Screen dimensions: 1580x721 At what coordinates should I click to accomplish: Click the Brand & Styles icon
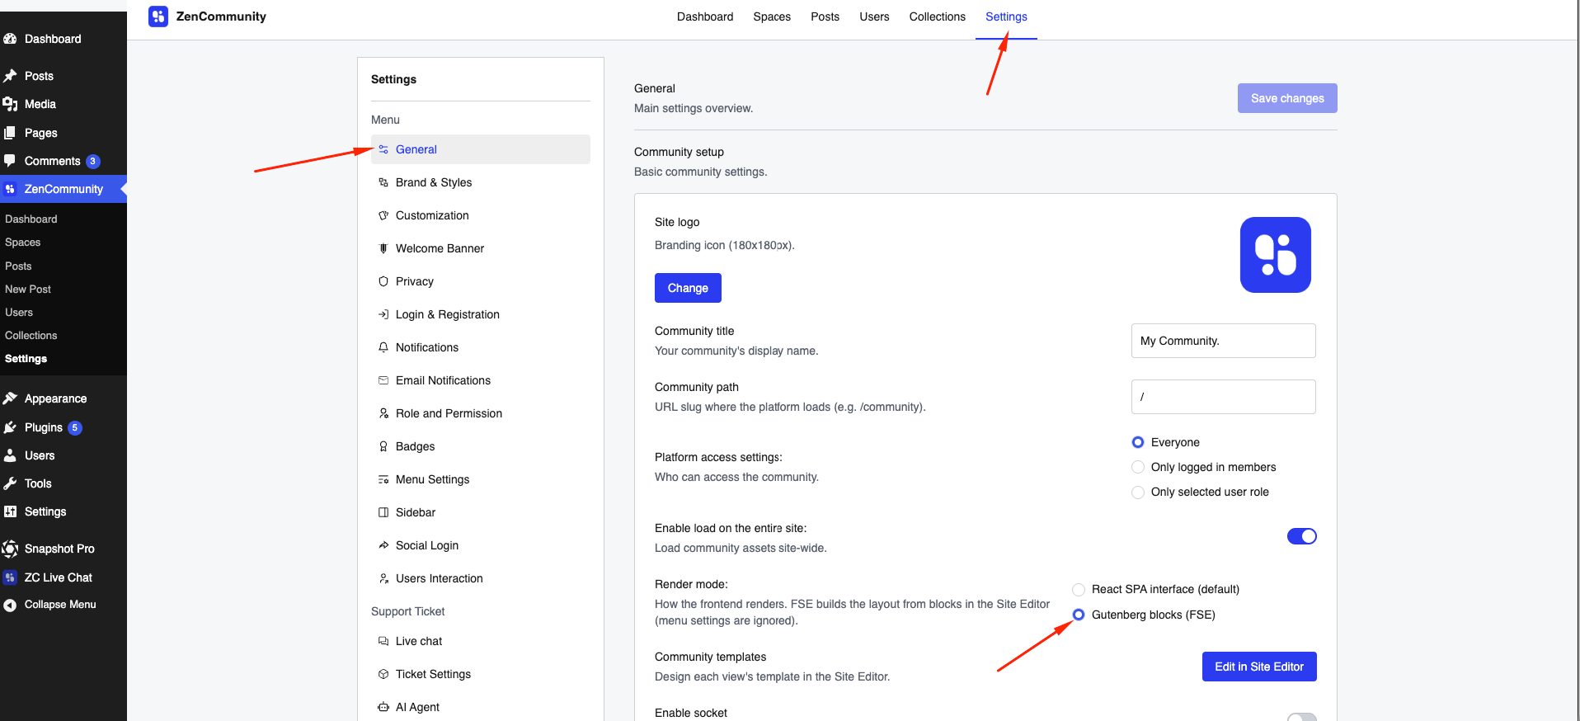383,182
